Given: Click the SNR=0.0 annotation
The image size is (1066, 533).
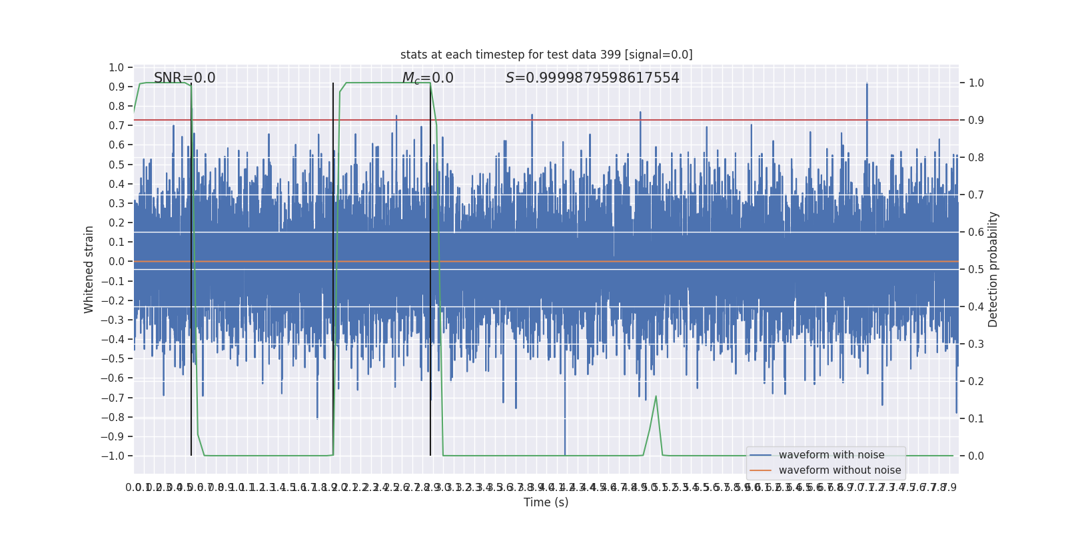Looking at the screenshot, I should (185, 78).
